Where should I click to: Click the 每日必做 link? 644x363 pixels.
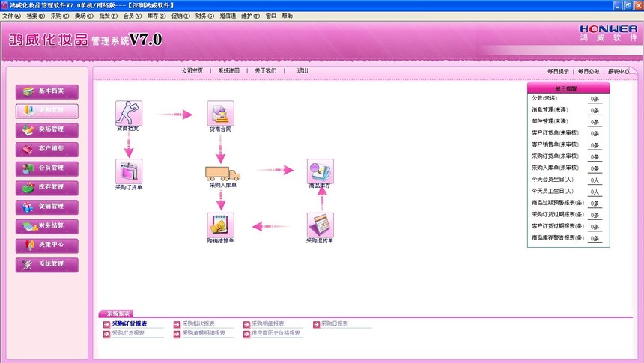589,71
